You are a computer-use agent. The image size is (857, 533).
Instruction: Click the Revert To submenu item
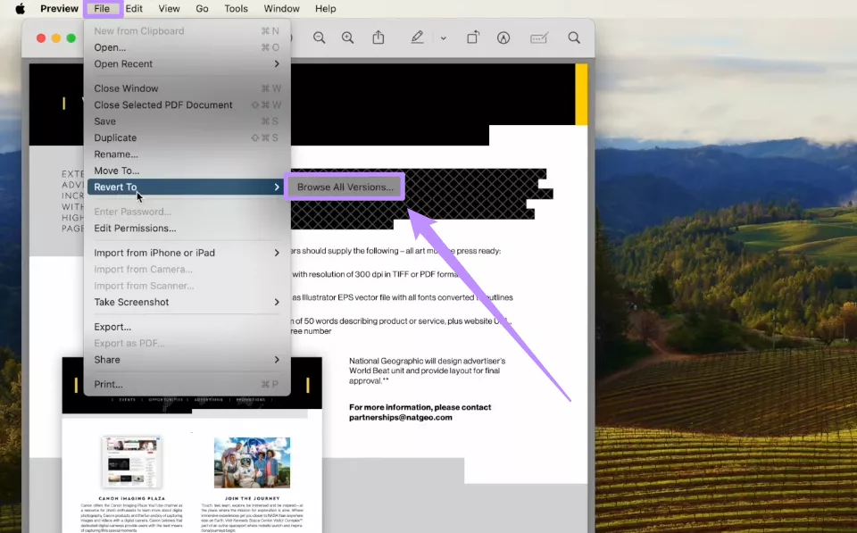[x=187, y=187]
